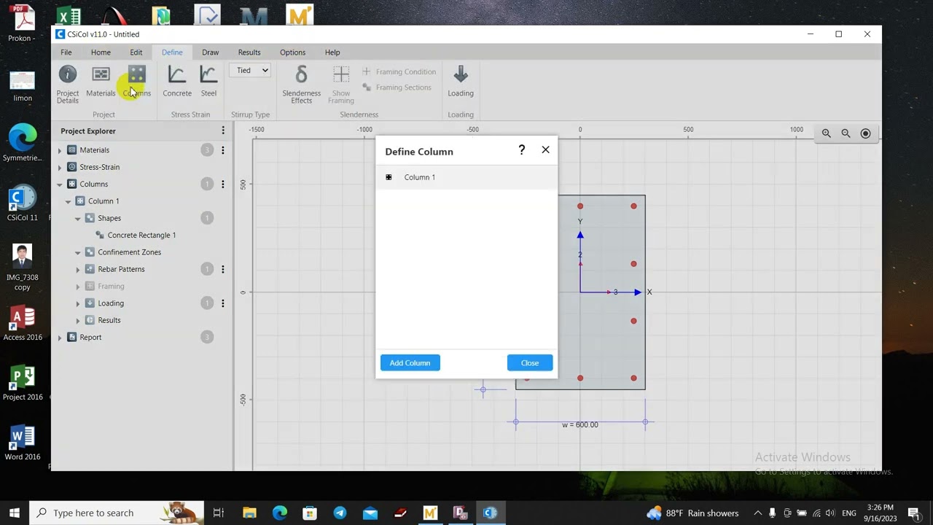Image resolution: width=933 pixels, height=525 pixels.
Task: Click Framing Sections option
Action: pyautogui.click(x=397, y=87)
